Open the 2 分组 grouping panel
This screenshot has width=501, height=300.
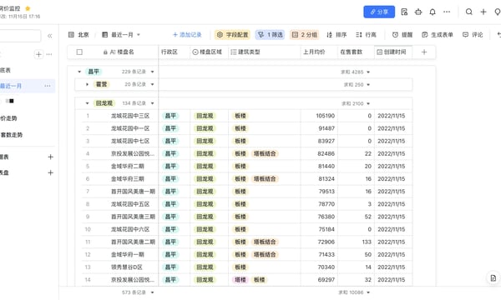tap(305, 35)
